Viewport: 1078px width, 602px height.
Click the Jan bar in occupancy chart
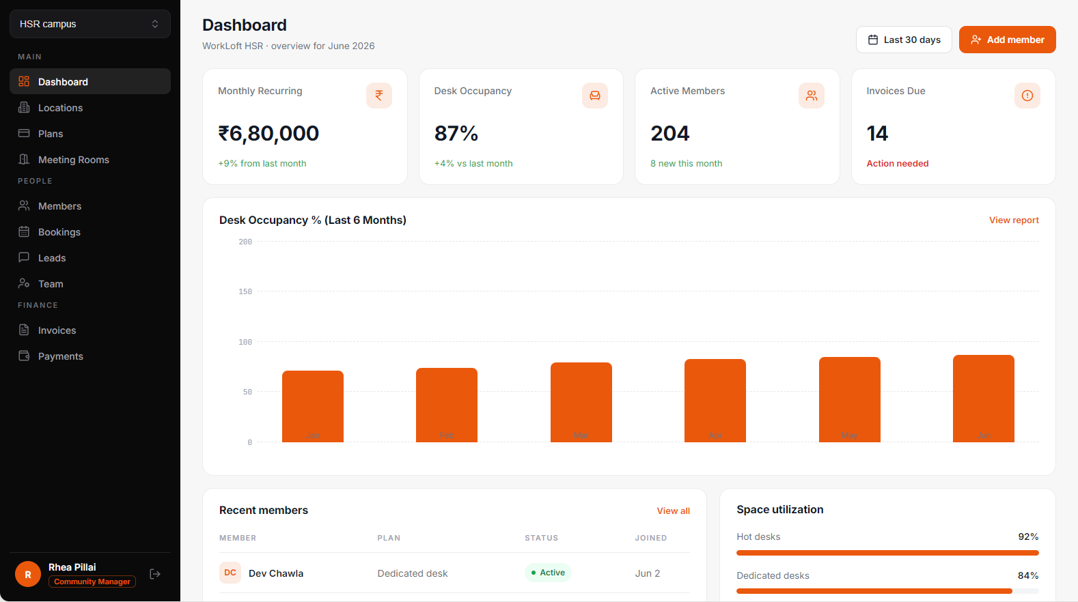click(313, 406)
